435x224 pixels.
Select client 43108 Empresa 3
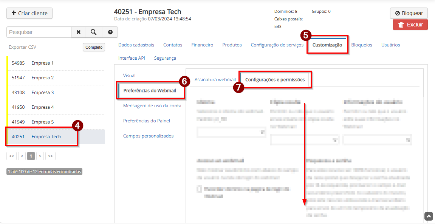(57, 93)
